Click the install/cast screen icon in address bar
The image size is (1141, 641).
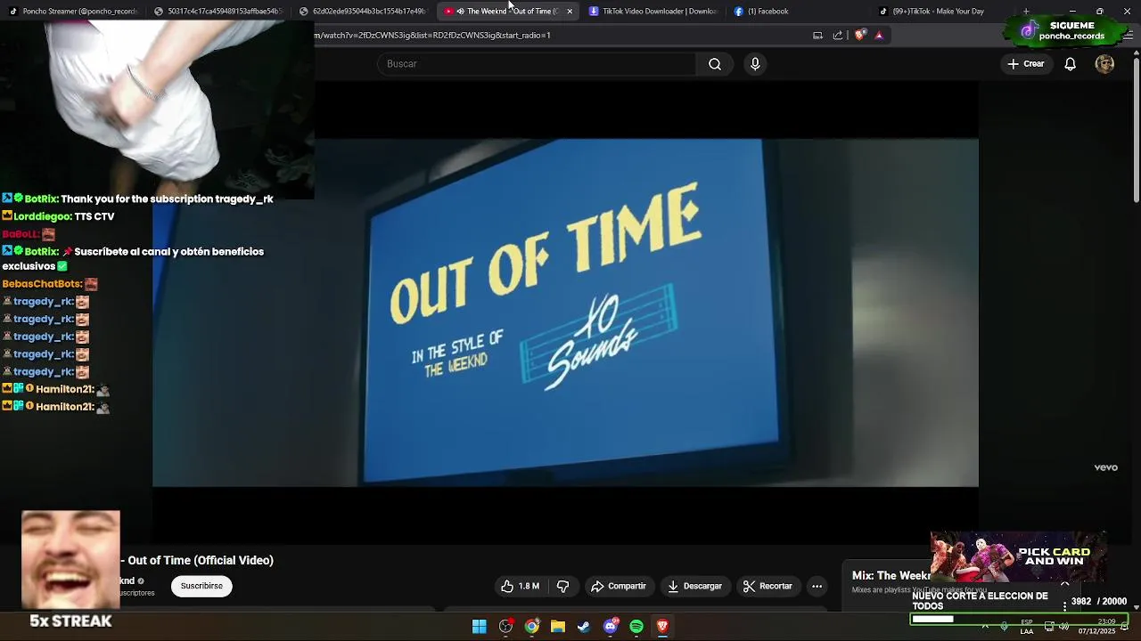point(817,36)
